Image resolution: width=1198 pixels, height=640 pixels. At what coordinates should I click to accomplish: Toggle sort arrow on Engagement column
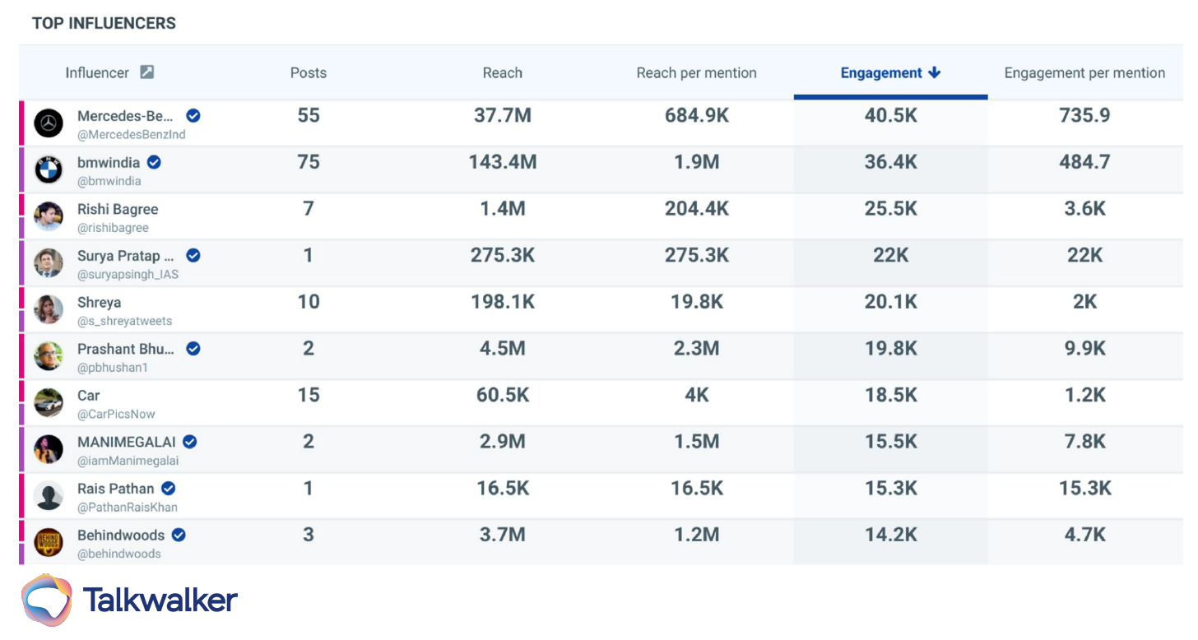[x=934, y=72]
